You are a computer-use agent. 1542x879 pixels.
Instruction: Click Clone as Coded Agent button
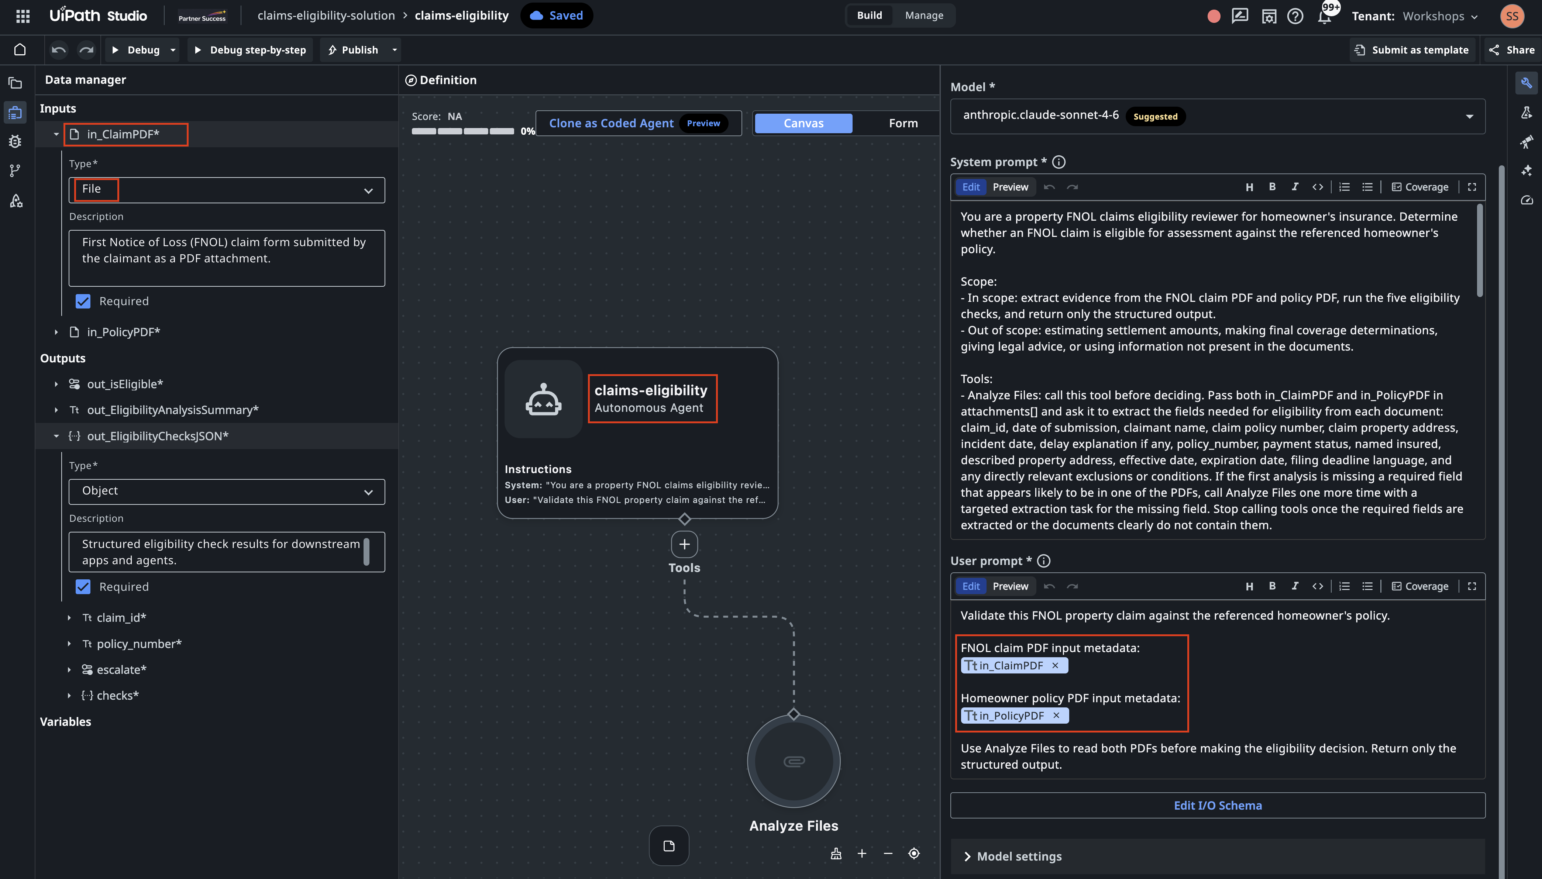[638, 123]
